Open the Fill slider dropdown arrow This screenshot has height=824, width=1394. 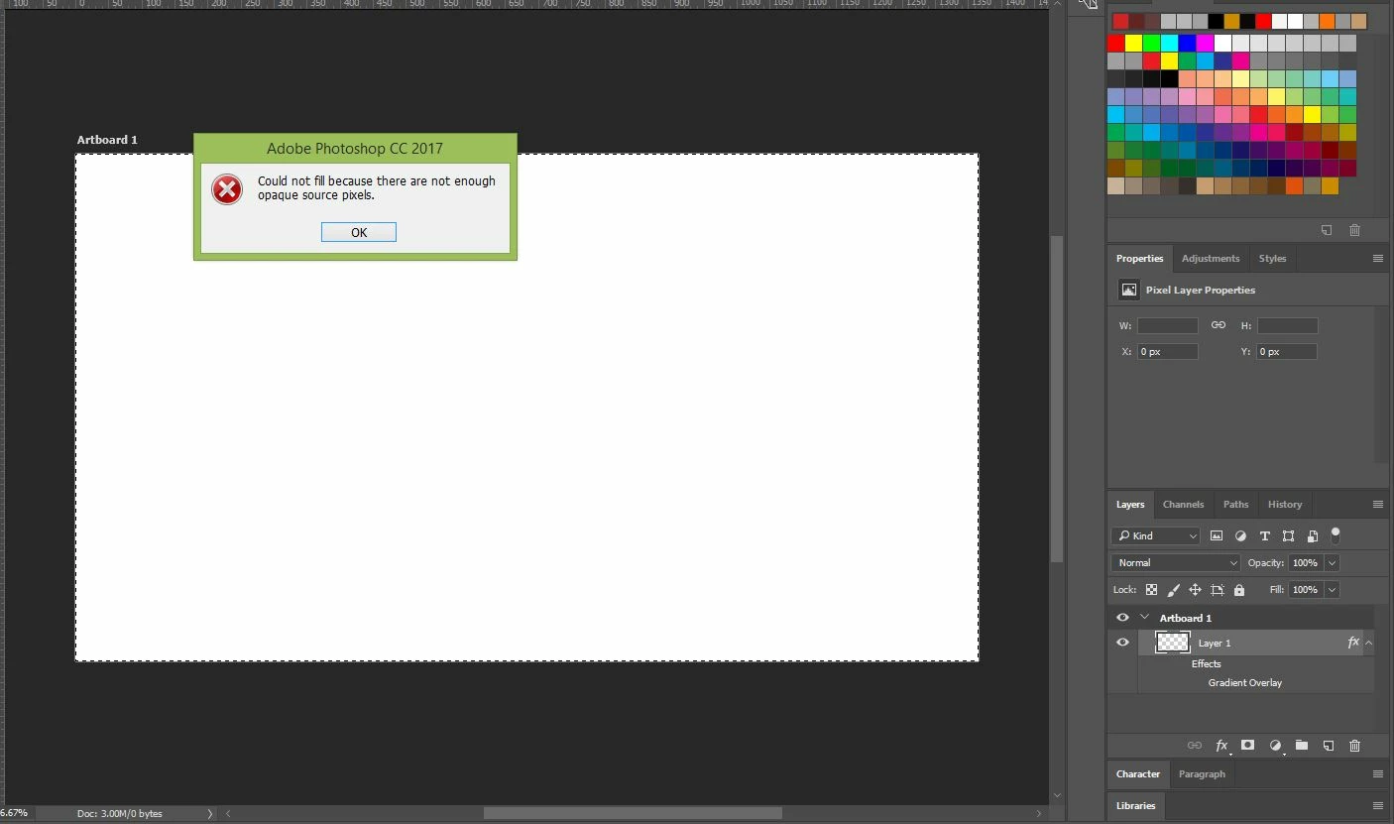click(1332, 590)
